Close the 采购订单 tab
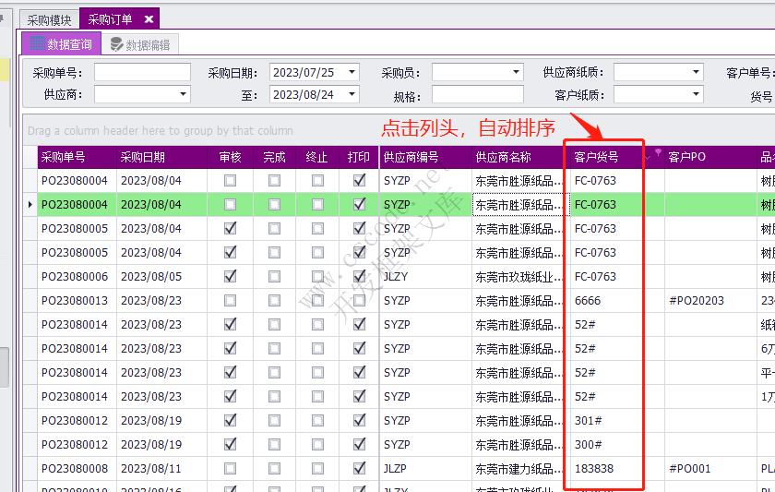Image resolution: width=775 pixels, height=492 pixels. pos(149,19)
